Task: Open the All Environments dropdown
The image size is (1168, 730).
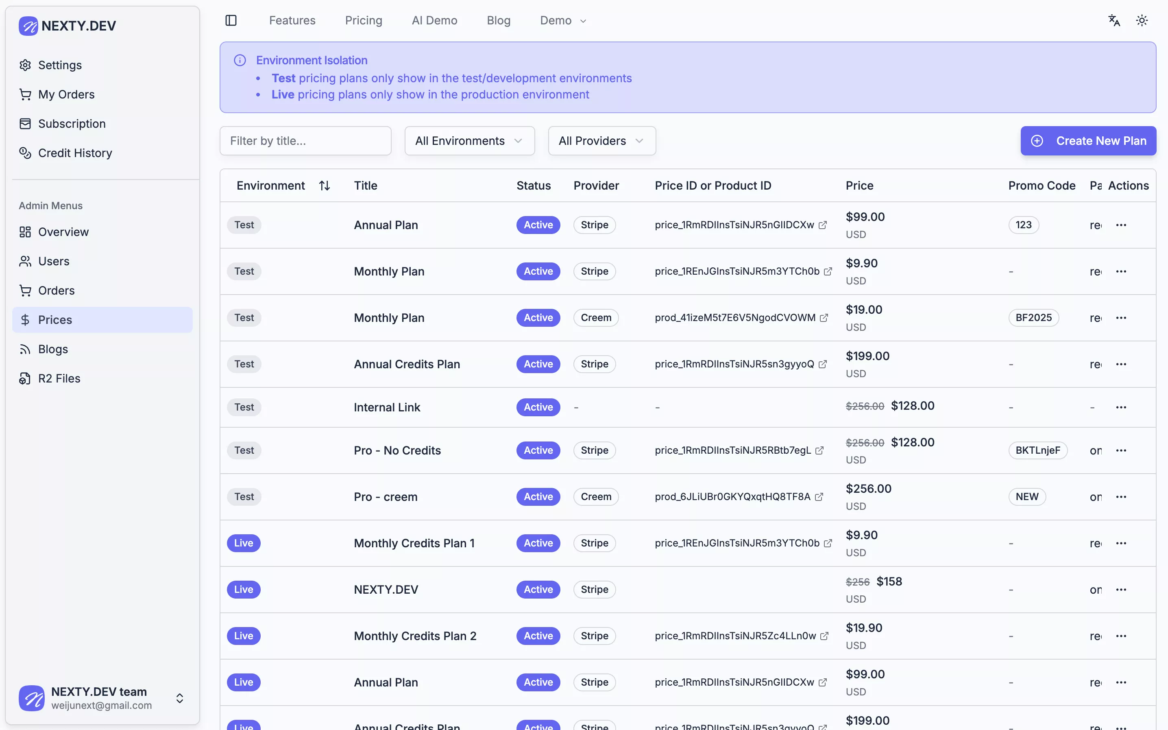Action: (469, 140)
